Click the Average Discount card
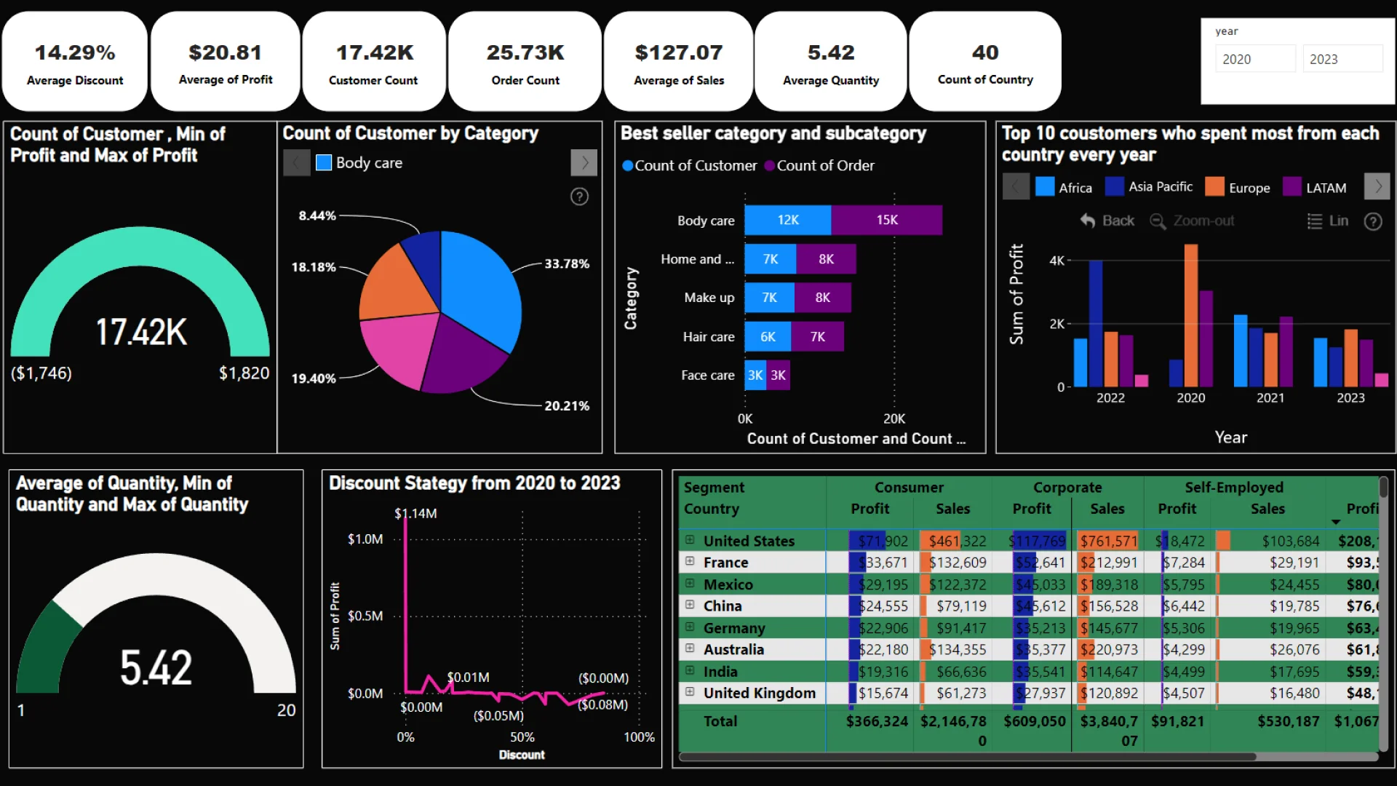The image size is (1397, 786). click(x=75, y=61)
